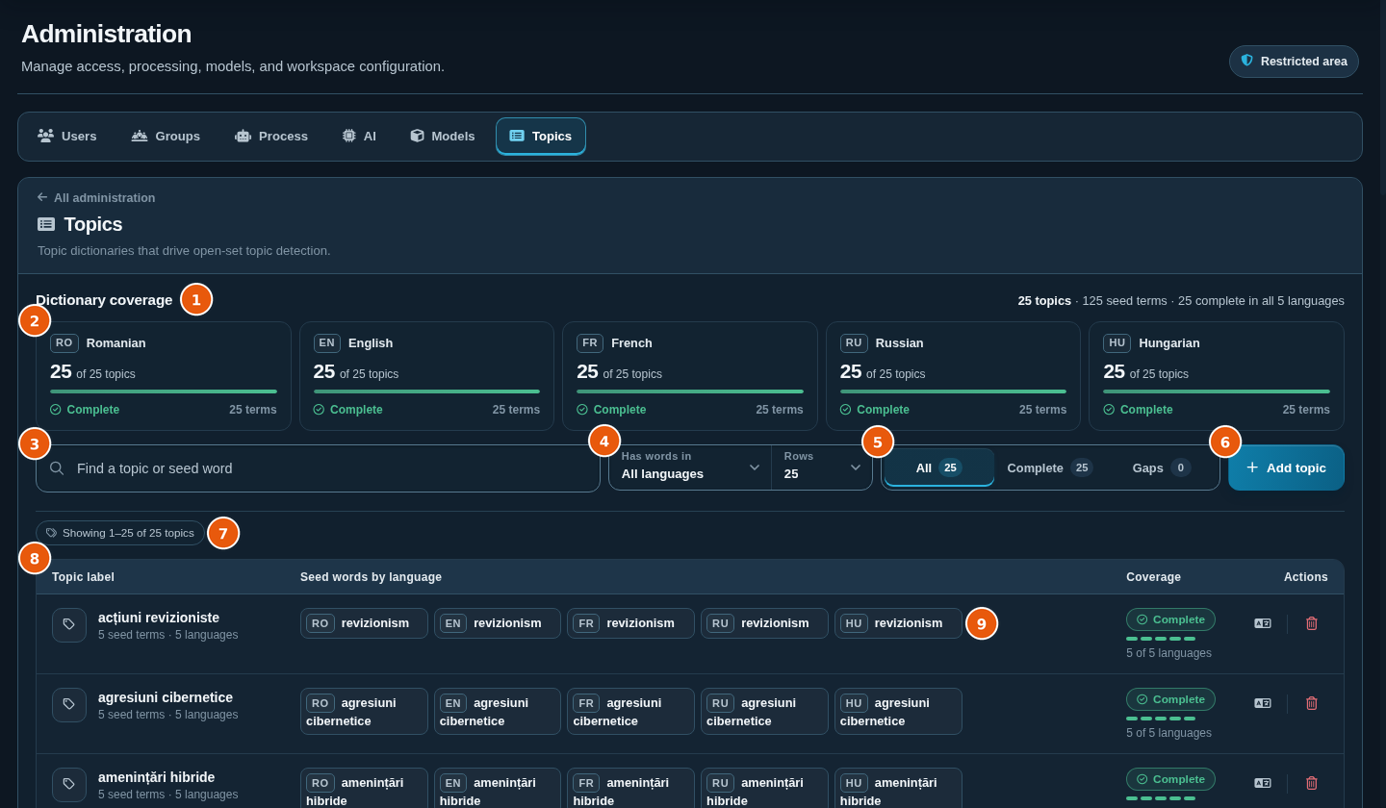1386x808 pixels.
Task: Click the Russian coverage card title
Action: click(899, 343)
